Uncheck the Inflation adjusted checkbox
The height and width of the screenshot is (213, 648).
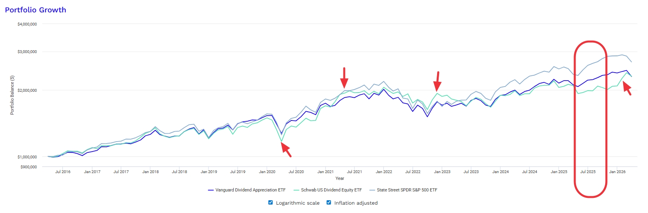coord(329,203)
